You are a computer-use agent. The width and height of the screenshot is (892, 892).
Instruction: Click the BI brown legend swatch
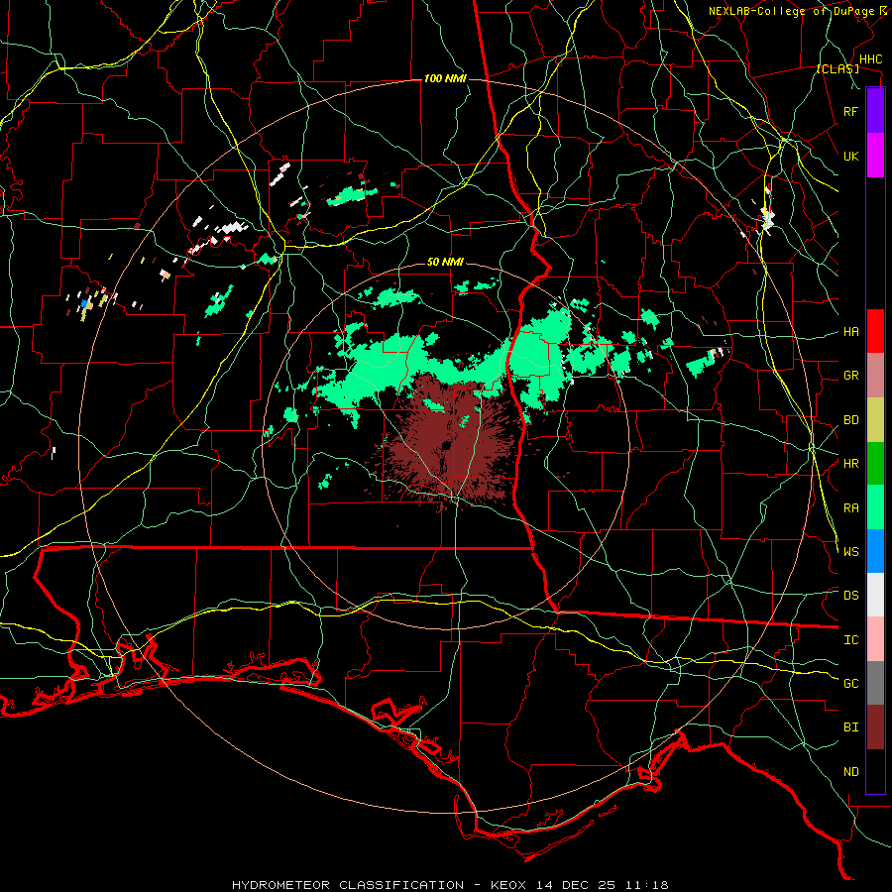[x=875, y=727]
